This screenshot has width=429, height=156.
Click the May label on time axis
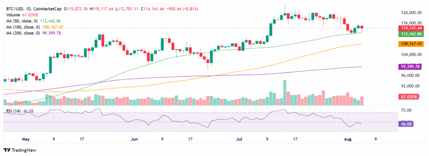point(26,139)
